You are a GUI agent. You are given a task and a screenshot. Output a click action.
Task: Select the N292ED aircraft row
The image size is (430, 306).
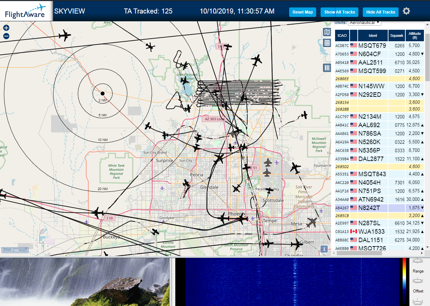point(379,94)
